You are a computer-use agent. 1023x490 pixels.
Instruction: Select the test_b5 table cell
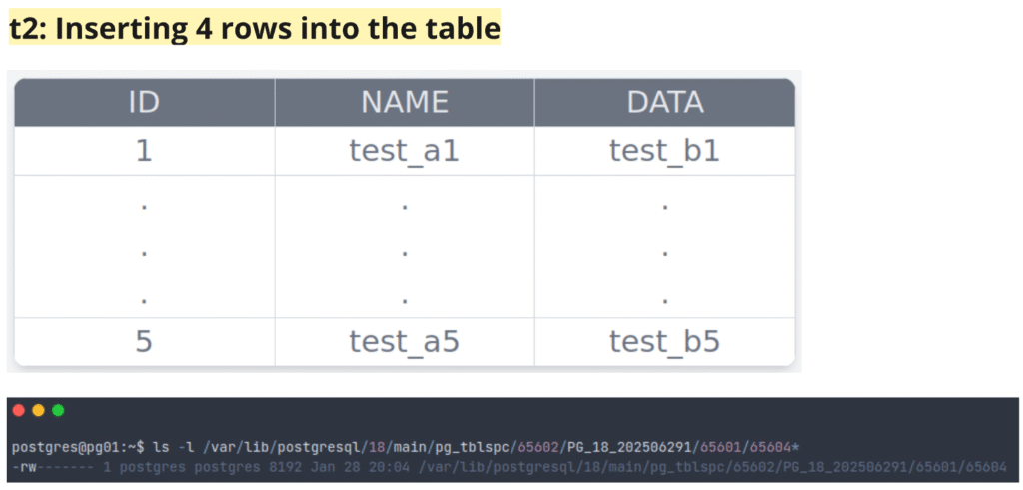coord(665,342)
